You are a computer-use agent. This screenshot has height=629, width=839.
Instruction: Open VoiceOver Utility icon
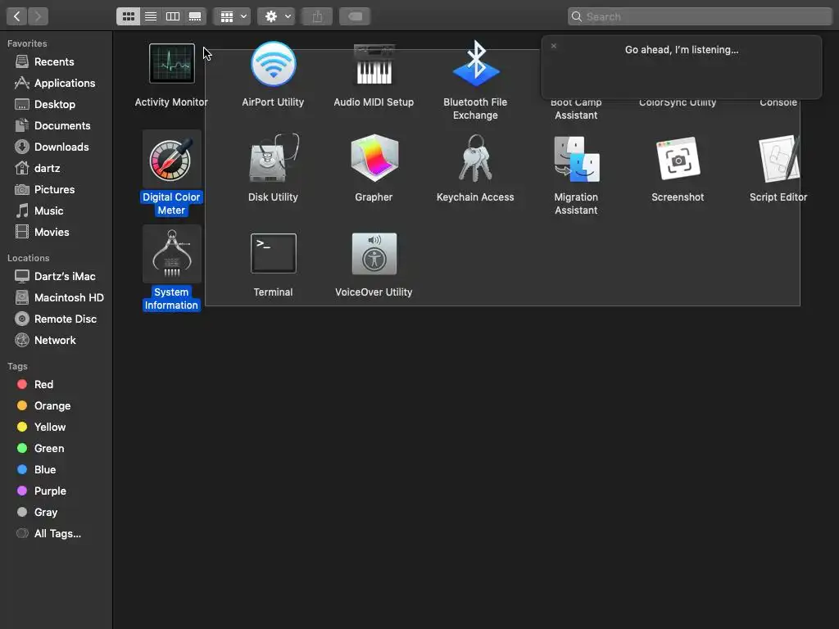[374, 254]
